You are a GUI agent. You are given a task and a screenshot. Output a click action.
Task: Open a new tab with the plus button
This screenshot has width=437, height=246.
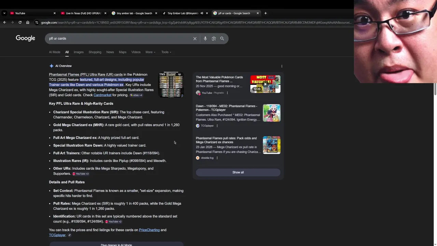[266, 13]
